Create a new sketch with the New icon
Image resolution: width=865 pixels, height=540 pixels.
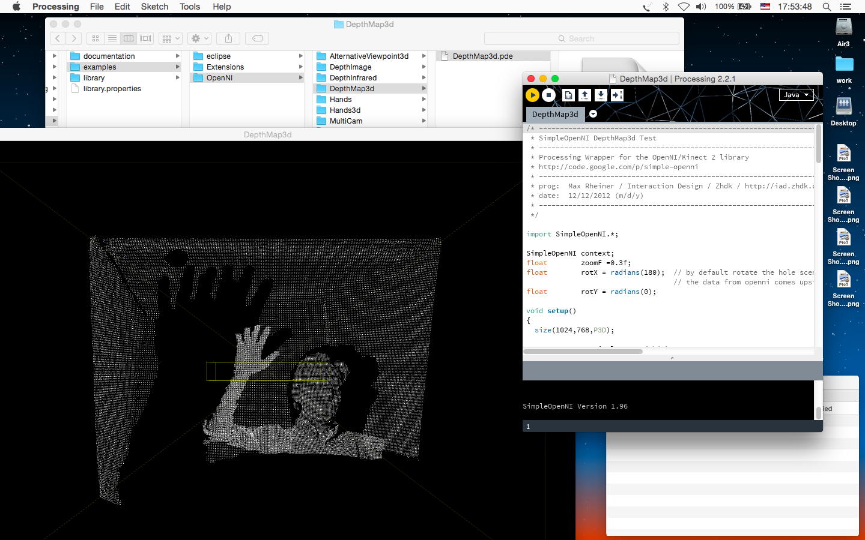(x=568, y=95)
